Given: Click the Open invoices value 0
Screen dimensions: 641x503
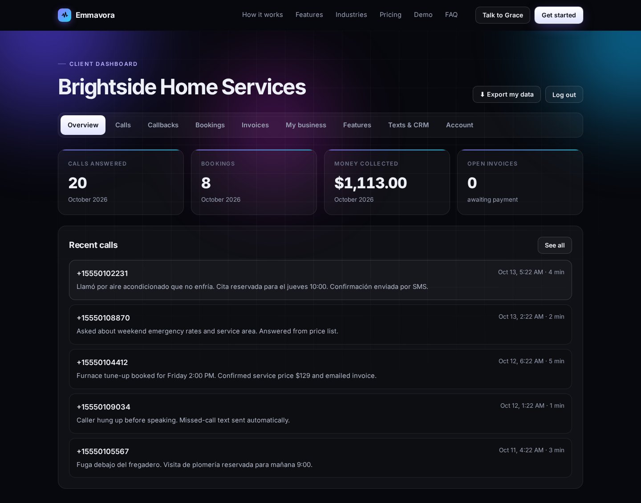Looking at the screenshot, I should [472, 183].
